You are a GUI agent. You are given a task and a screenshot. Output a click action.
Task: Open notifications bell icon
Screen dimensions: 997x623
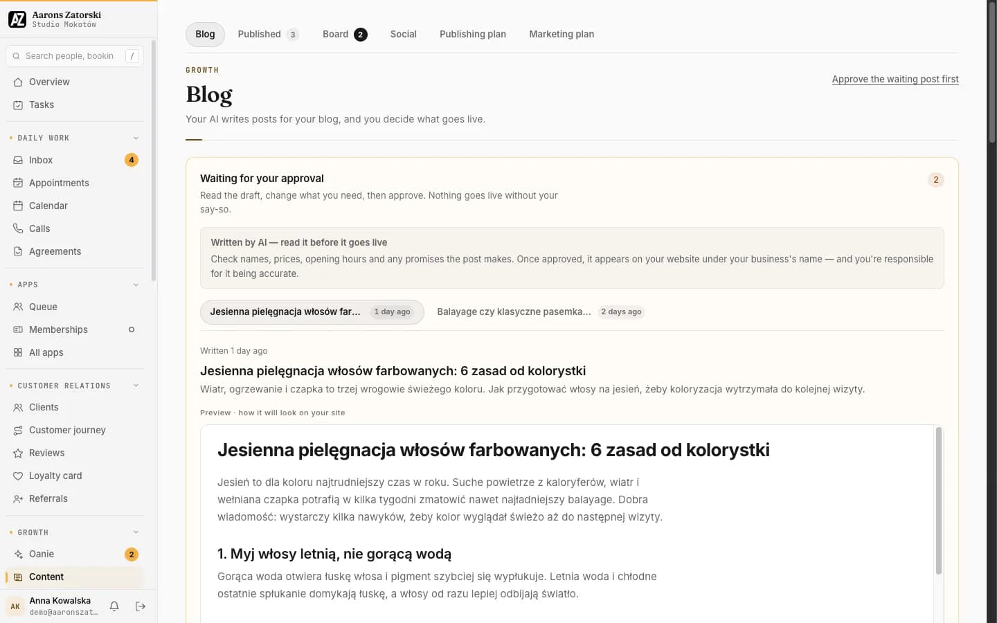pyautogui.click(x=114, y=606)
